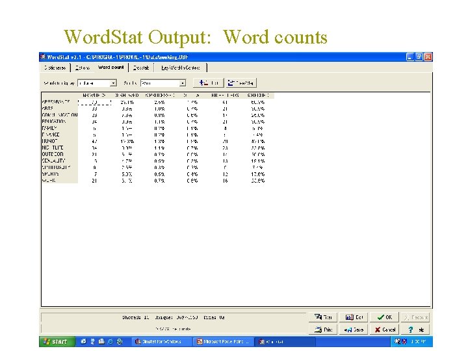Select the Word count tab
The image size is (468, 351).
coord(111,68)
